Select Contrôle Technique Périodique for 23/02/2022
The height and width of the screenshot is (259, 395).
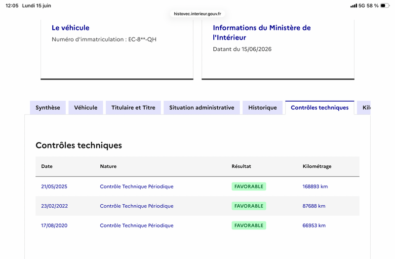[x=137, y=206]
